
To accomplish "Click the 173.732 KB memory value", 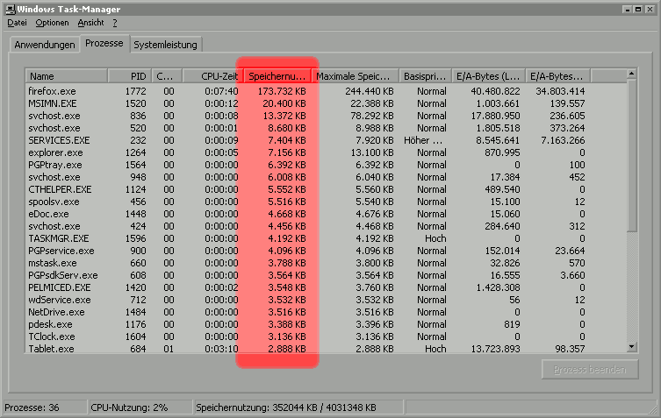I will pyautogui.click(x=282, y=91).
